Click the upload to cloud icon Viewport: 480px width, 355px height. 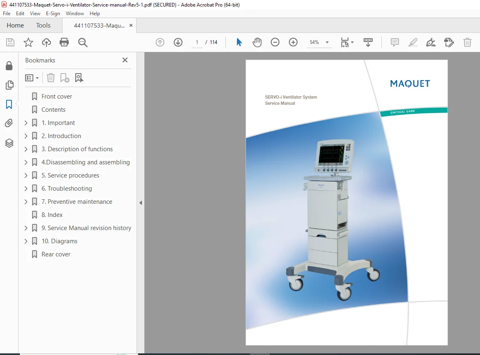(x=46, y=42)
